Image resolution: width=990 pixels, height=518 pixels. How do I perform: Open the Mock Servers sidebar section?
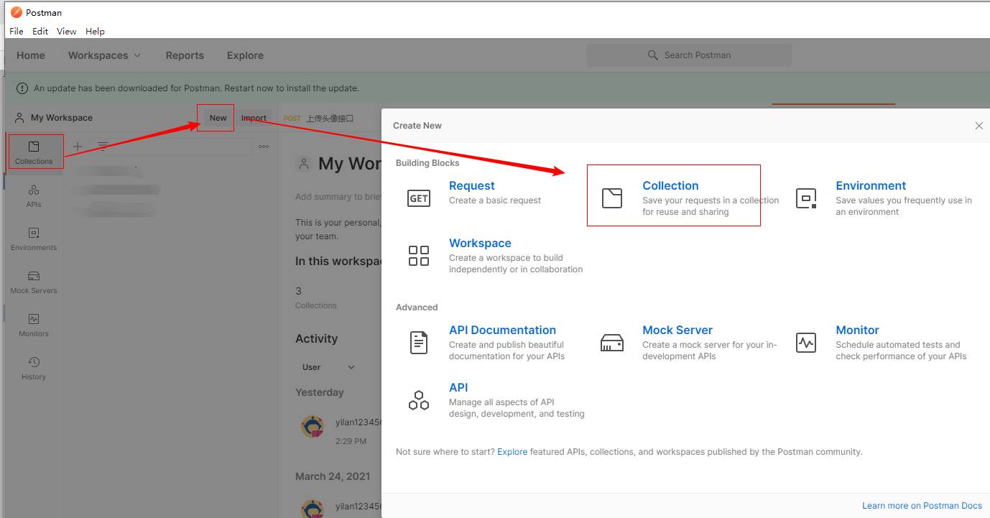pyautogui.click(x=34, y=282)
